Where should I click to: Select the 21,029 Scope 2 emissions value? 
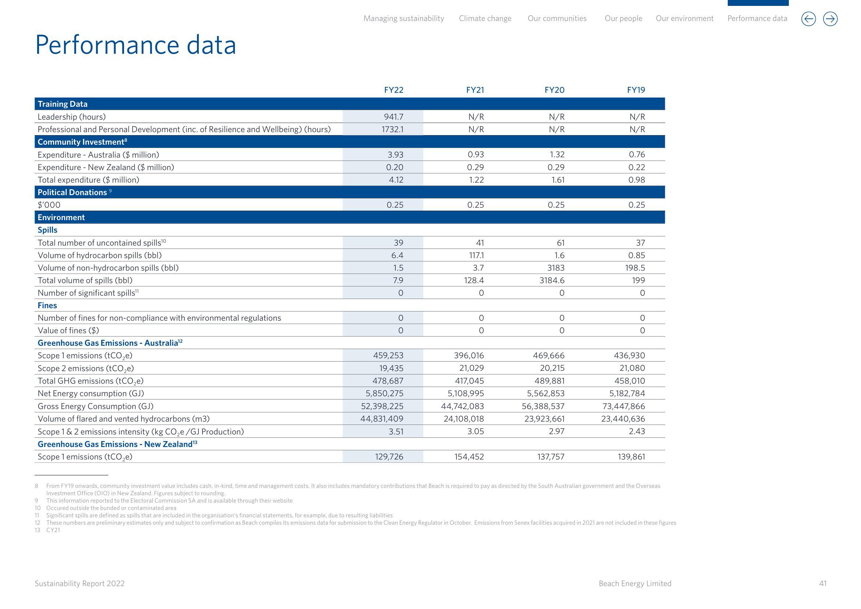pos(472,368)
